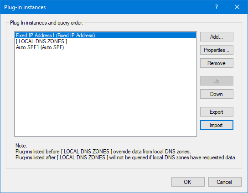Viewport: 248px width, 193px height.
Task: Click the question mark help icon
Action: coord(217,7)
